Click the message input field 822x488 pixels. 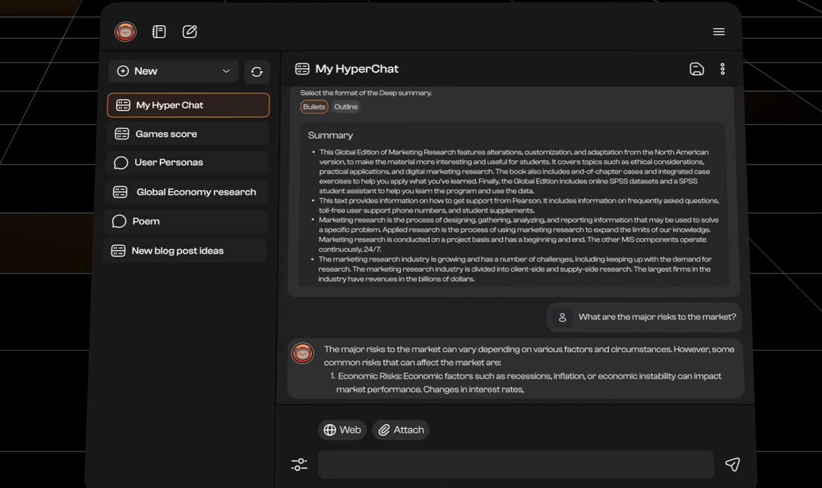click(515, 465)
